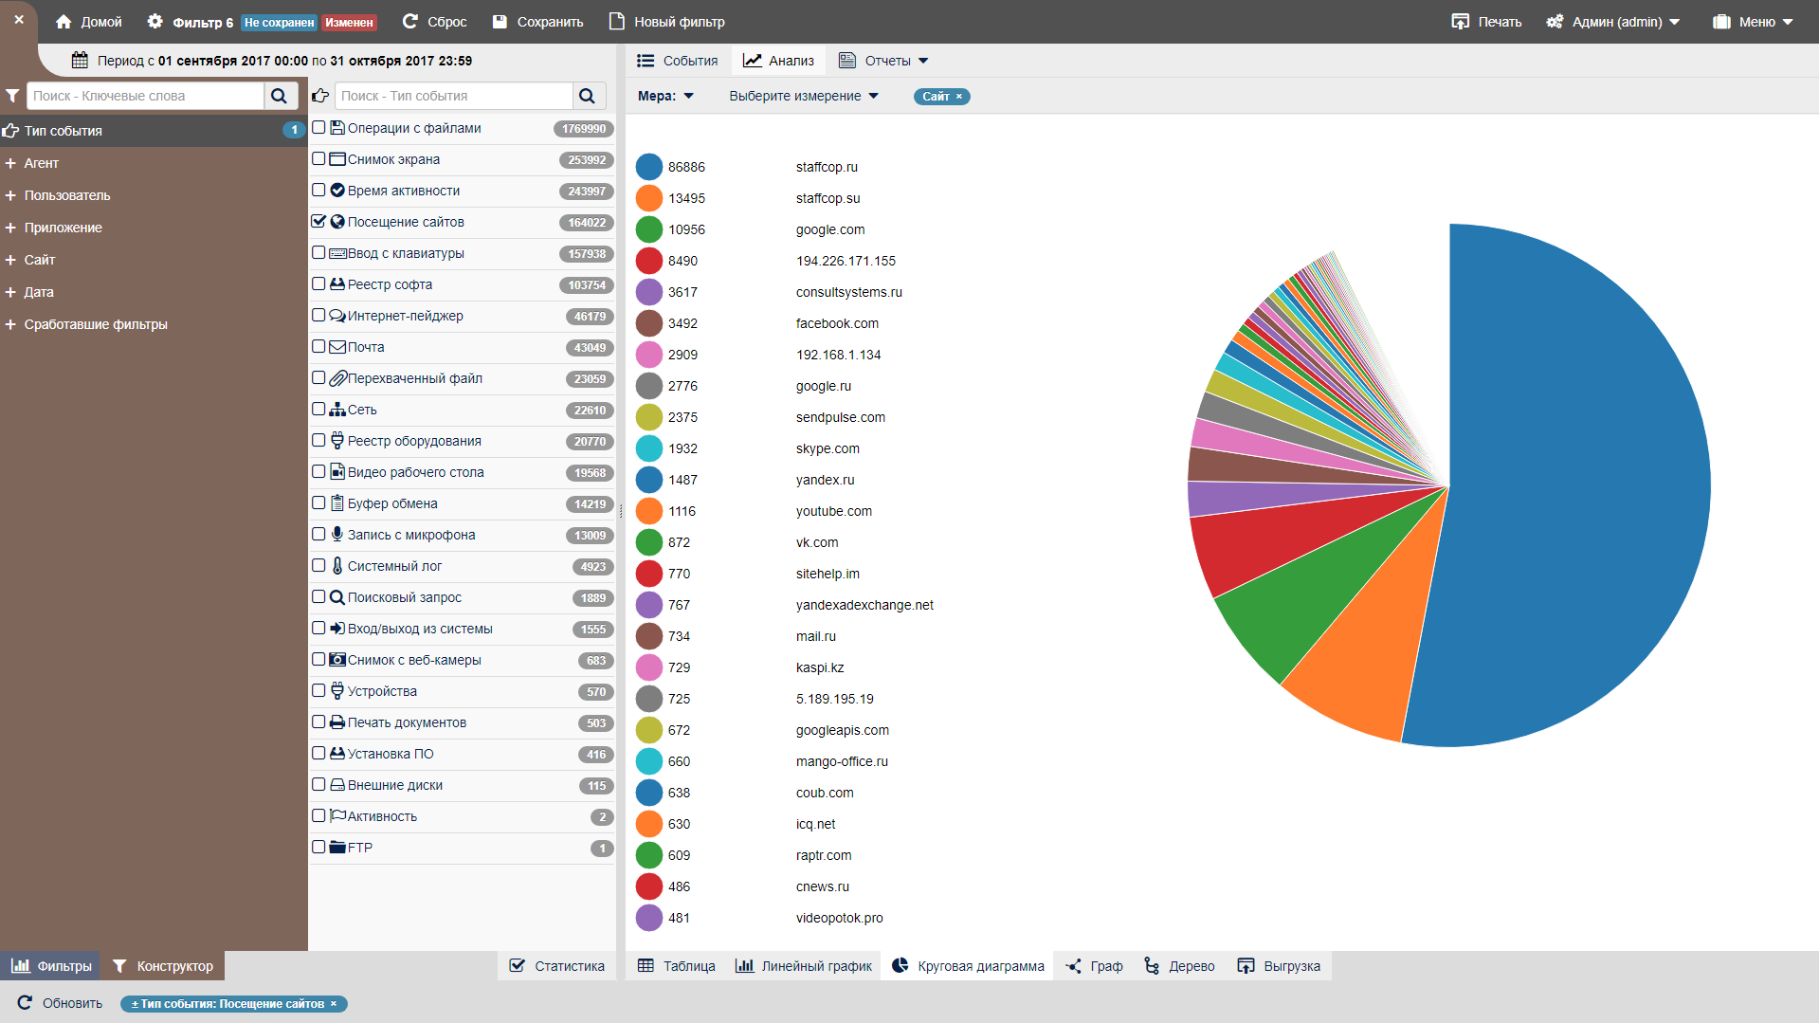Open the Меню dropdown in top bar
Screen dimensions: 1819x1023
[x=1754, y=22]
